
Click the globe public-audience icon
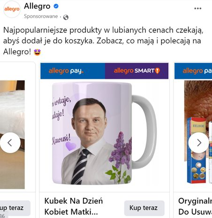(x=66, y=17)
